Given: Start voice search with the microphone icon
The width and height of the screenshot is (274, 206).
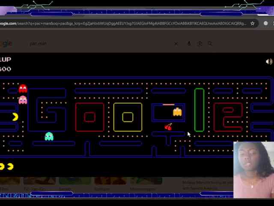Looking at the screenshot, I should (189, 43).
